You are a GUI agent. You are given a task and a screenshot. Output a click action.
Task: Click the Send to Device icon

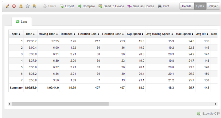click(x=100, y=6)
